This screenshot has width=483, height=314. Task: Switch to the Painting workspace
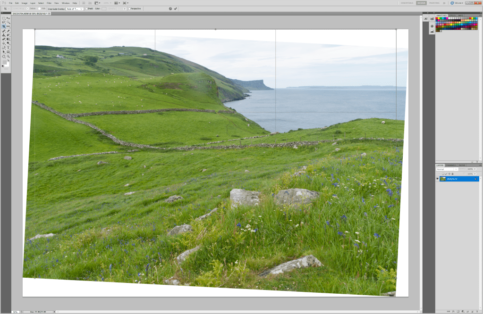pyautogui.click(x=434, y=3)
